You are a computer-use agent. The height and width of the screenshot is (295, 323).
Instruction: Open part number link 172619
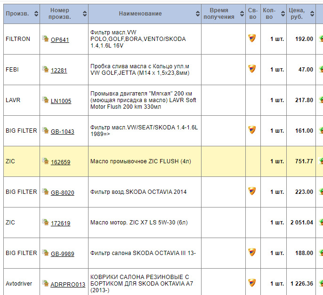click(60, 223)
